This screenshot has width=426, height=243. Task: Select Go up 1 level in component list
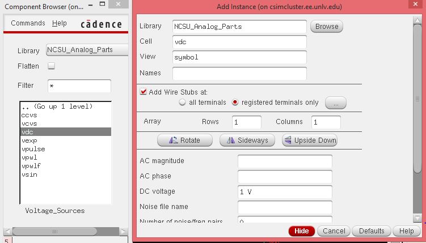[x=65, y=106]
